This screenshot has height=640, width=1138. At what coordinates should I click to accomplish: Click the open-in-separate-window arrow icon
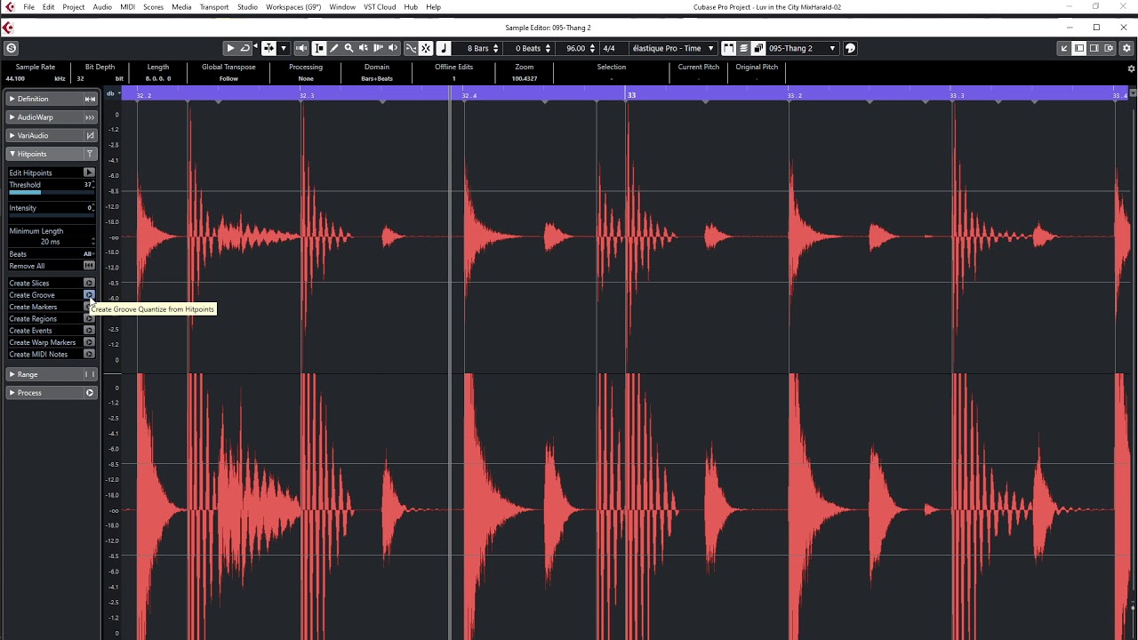pyautogui.click(x=1064, y=48)
